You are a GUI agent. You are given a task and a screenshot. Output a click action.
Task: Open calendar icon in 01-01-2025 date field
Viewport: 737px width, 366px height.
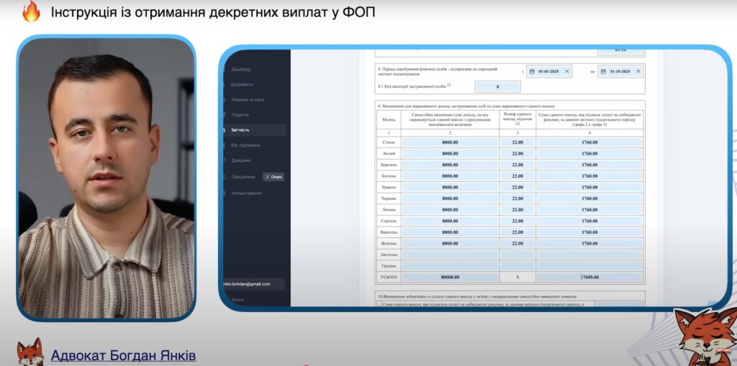pos(532,71)
